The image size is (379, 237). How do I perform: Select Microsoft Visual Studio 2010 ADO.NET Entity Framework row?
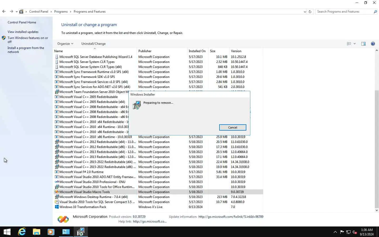coord(158,177)
